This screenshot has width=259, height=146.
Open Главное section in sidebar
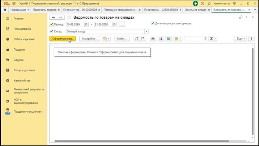pyautogui.click(x=19, y=19)
